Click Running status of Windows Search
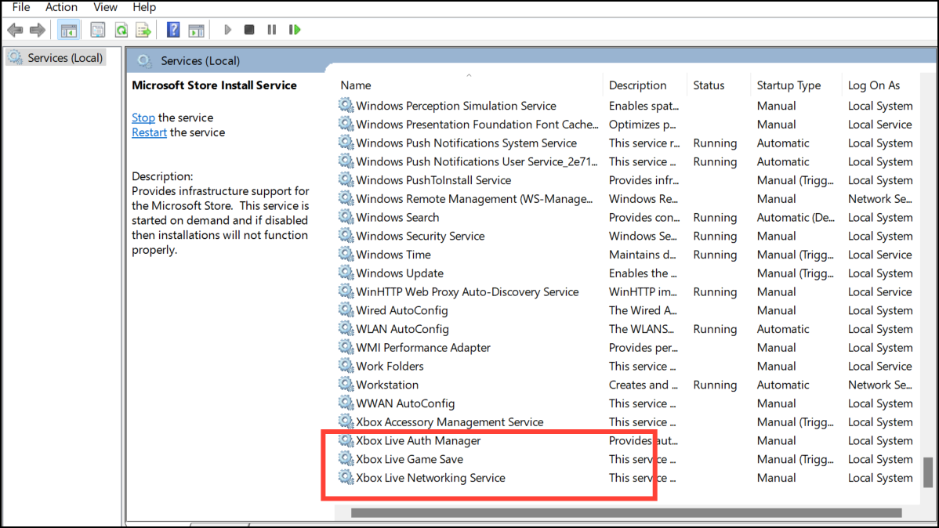This screenshot has height=528, width=939. 715,217
